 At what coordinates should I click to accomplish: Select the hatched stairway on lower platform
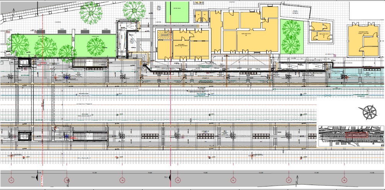[90, 136]
